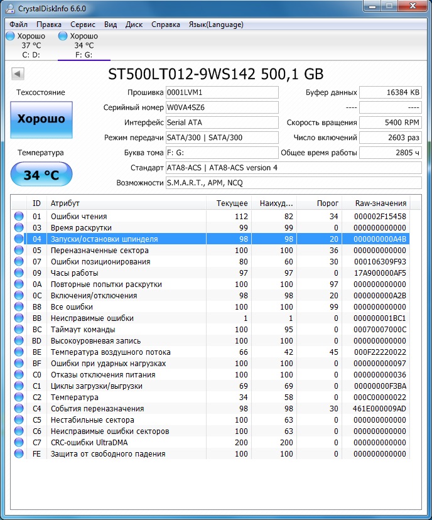Click the 34 °C temperature button
This screenshot has height=520, width=432.
point(41,175)
